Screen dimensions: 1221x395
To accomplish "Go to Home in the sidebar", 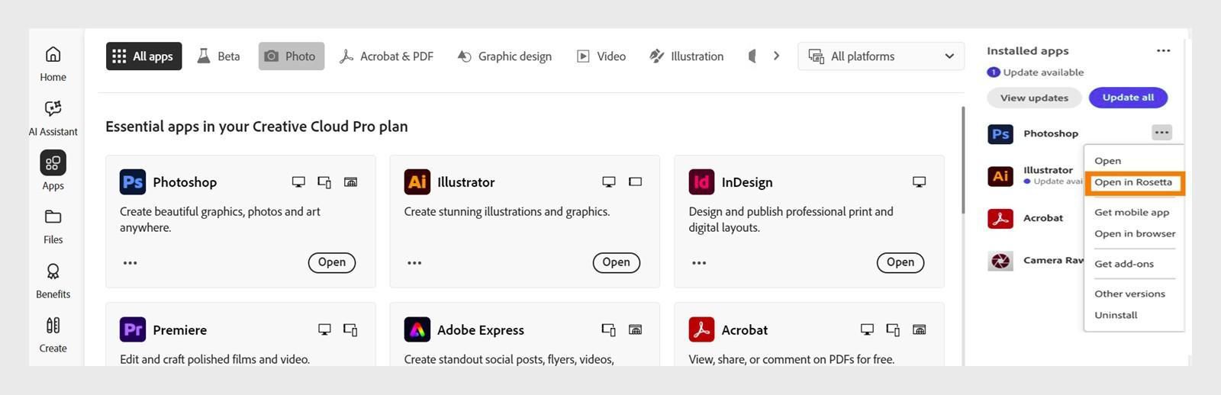I will point(53,64).
